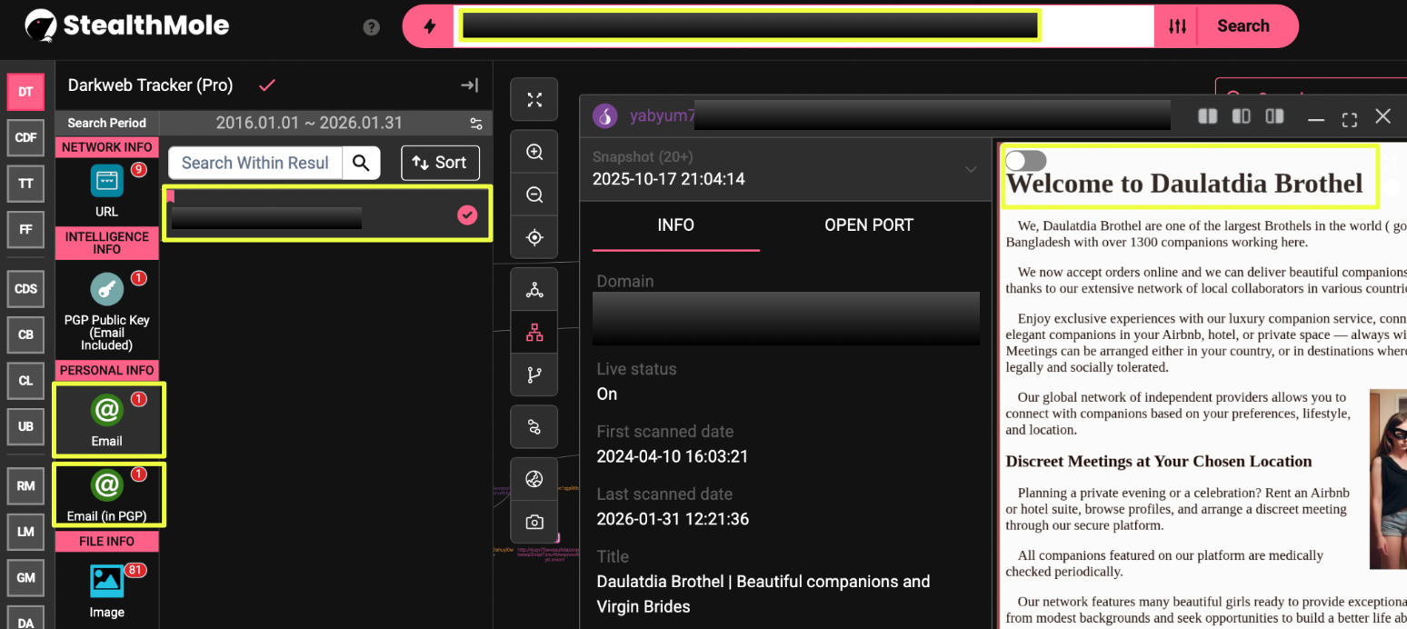This screenshot has width=1407, height=629.
Task: Zoom in on the graph view
Action: (x=534, y=153)
